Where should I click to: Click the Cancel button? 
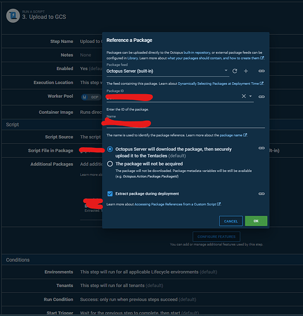(x=231, y=221)
